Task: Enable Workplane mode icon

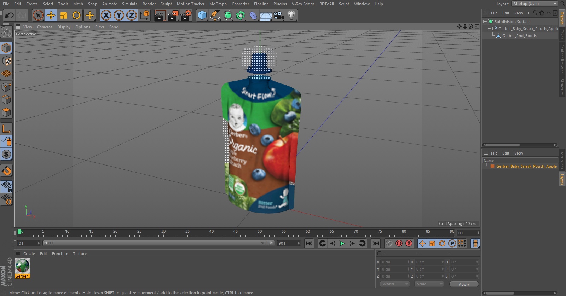Action: click(6, 74)
